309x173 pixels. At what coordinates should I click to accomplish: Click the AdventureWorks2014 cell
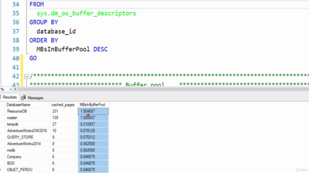pos(27,144)
